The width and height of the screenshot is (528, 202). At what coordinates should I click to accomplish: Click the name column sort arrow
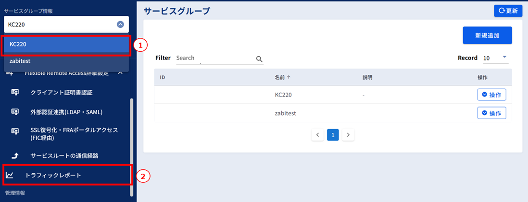click(x=289, y=77)
